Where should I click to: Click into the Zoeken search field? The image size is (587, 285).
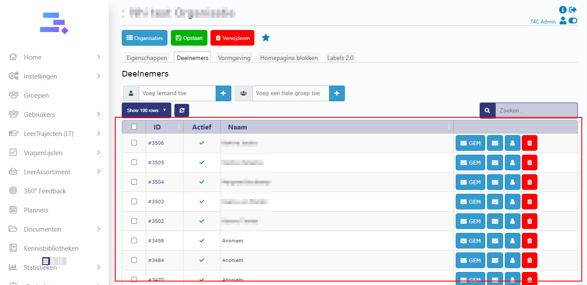click(536, 110)
